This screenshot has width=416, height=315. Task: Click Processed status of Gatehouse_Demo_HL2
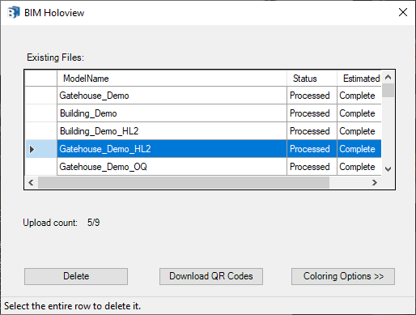pos(312,149)
